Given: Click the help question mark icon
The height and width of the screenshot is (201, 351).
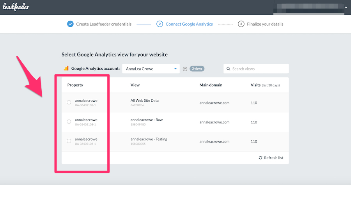Looking at the screenshot, I should pyautogui.click(x=185, y=69).
